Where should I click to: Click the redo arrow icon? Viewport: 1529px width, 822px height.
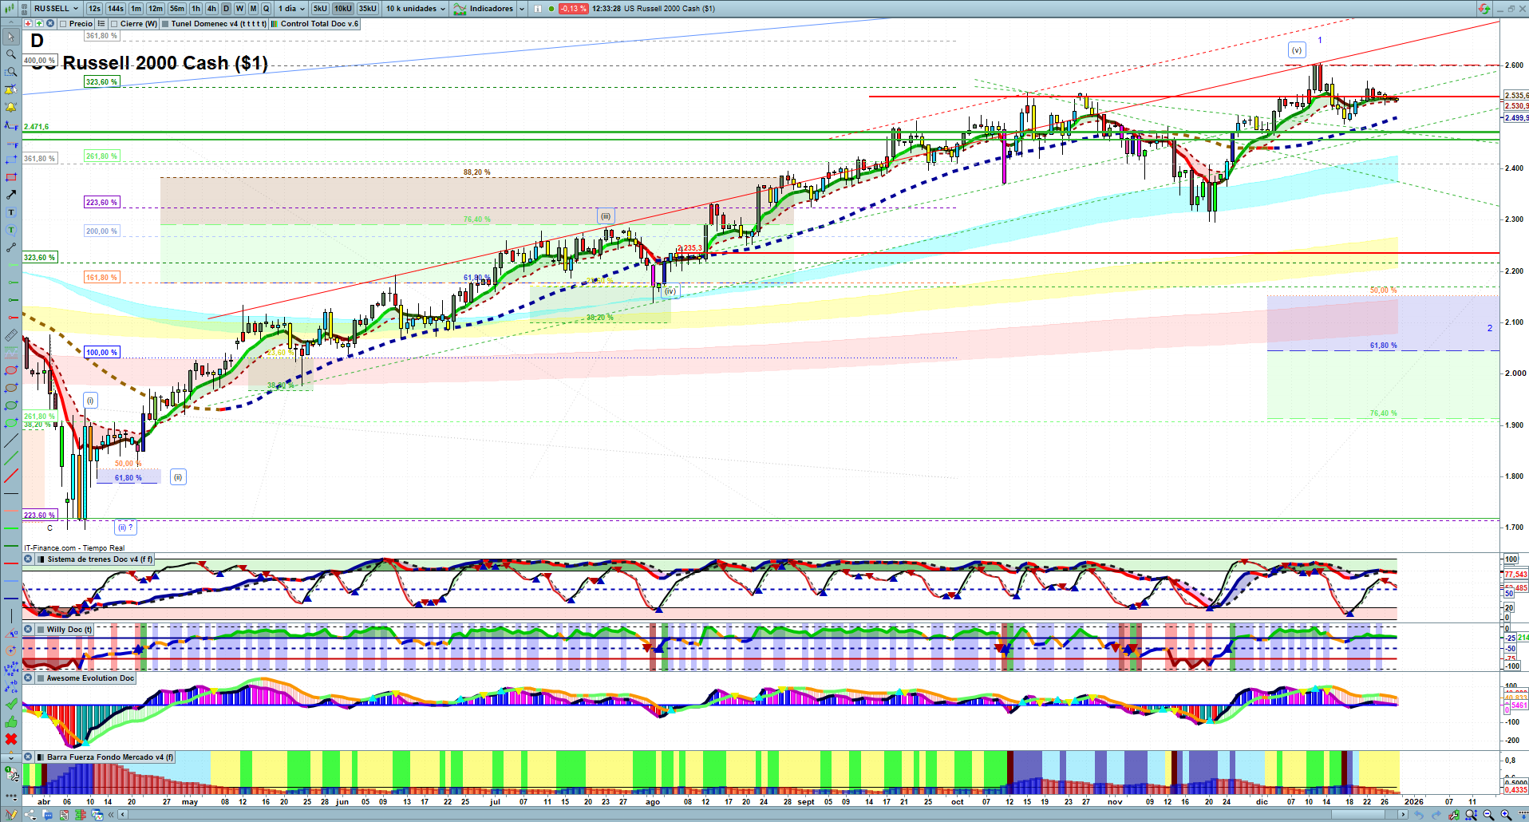pos(1436,815)
